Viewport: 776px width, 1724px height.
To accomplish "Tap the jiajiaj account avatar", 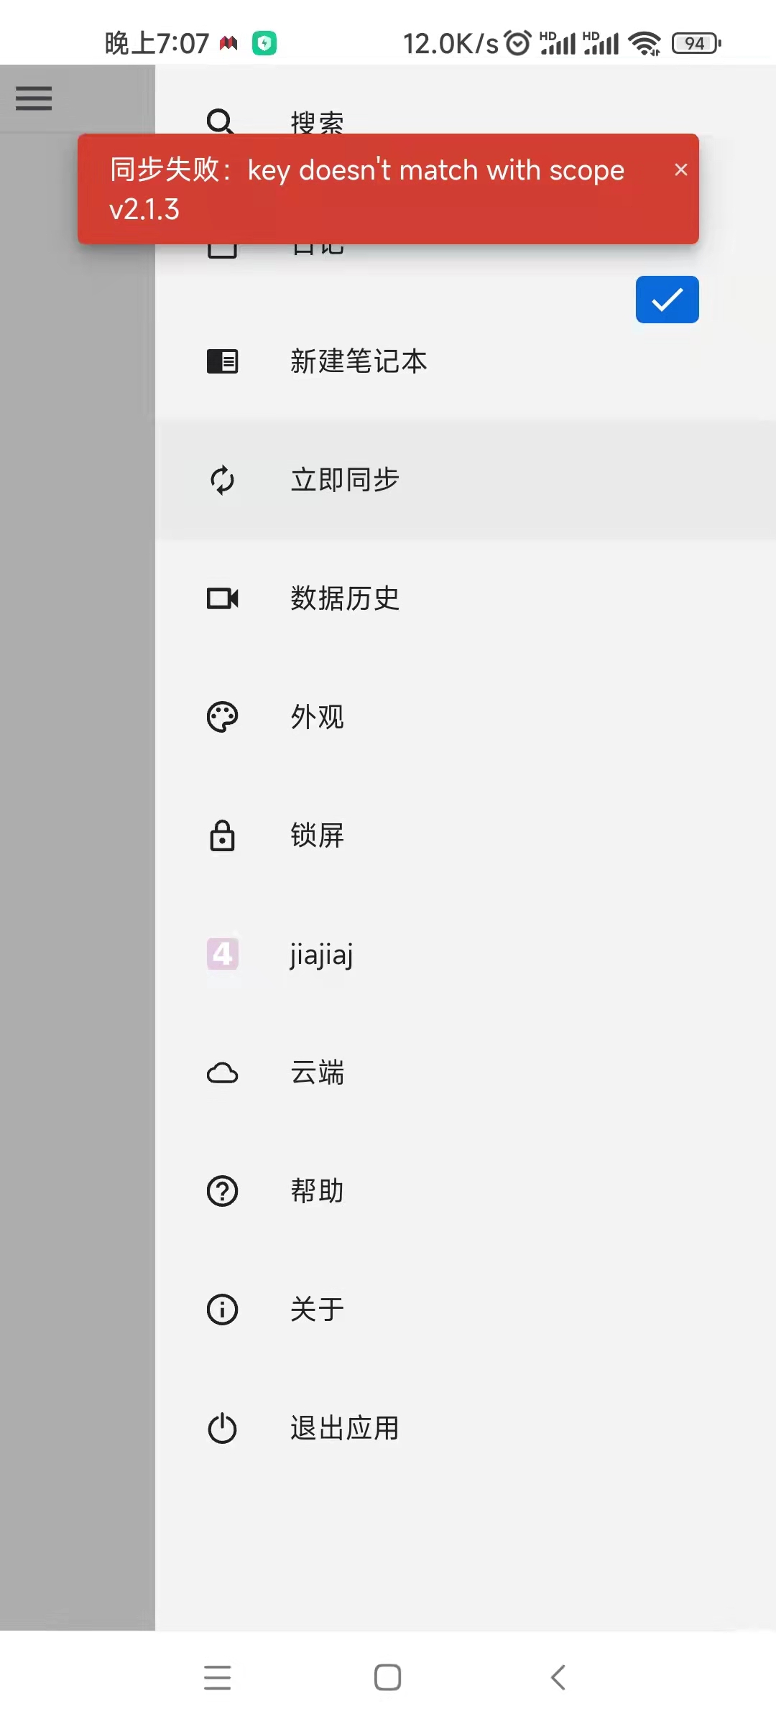I will (x=222, y=954).
